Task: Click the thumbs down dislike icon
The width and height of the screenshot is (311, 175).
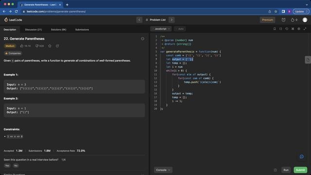Action: click(x=37, y=46)
